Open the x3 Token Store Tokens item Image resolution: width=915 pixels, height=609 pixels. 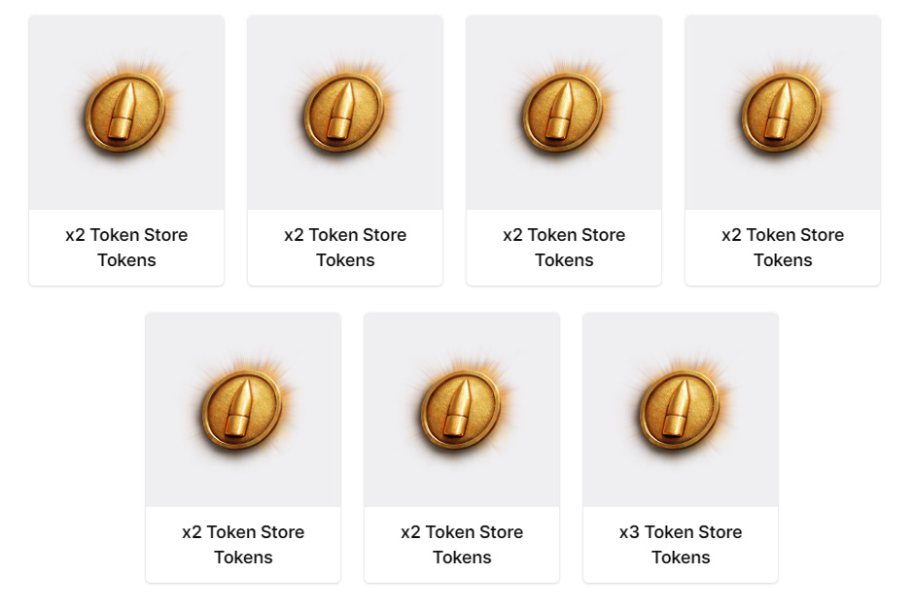(x=681, y=447)
